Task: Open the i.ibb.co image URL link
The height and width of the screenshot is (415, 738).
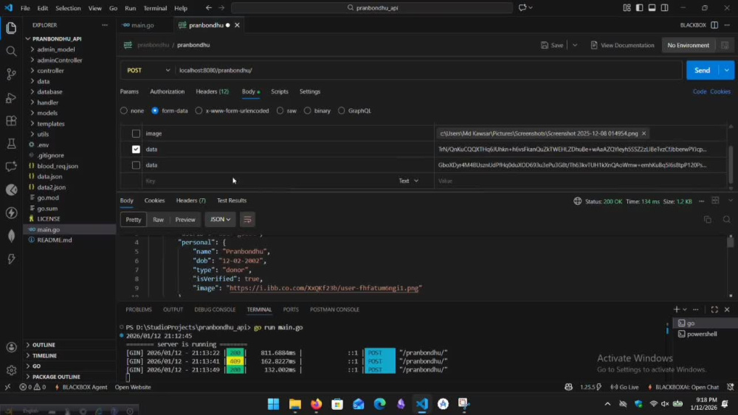Action: 324,288
